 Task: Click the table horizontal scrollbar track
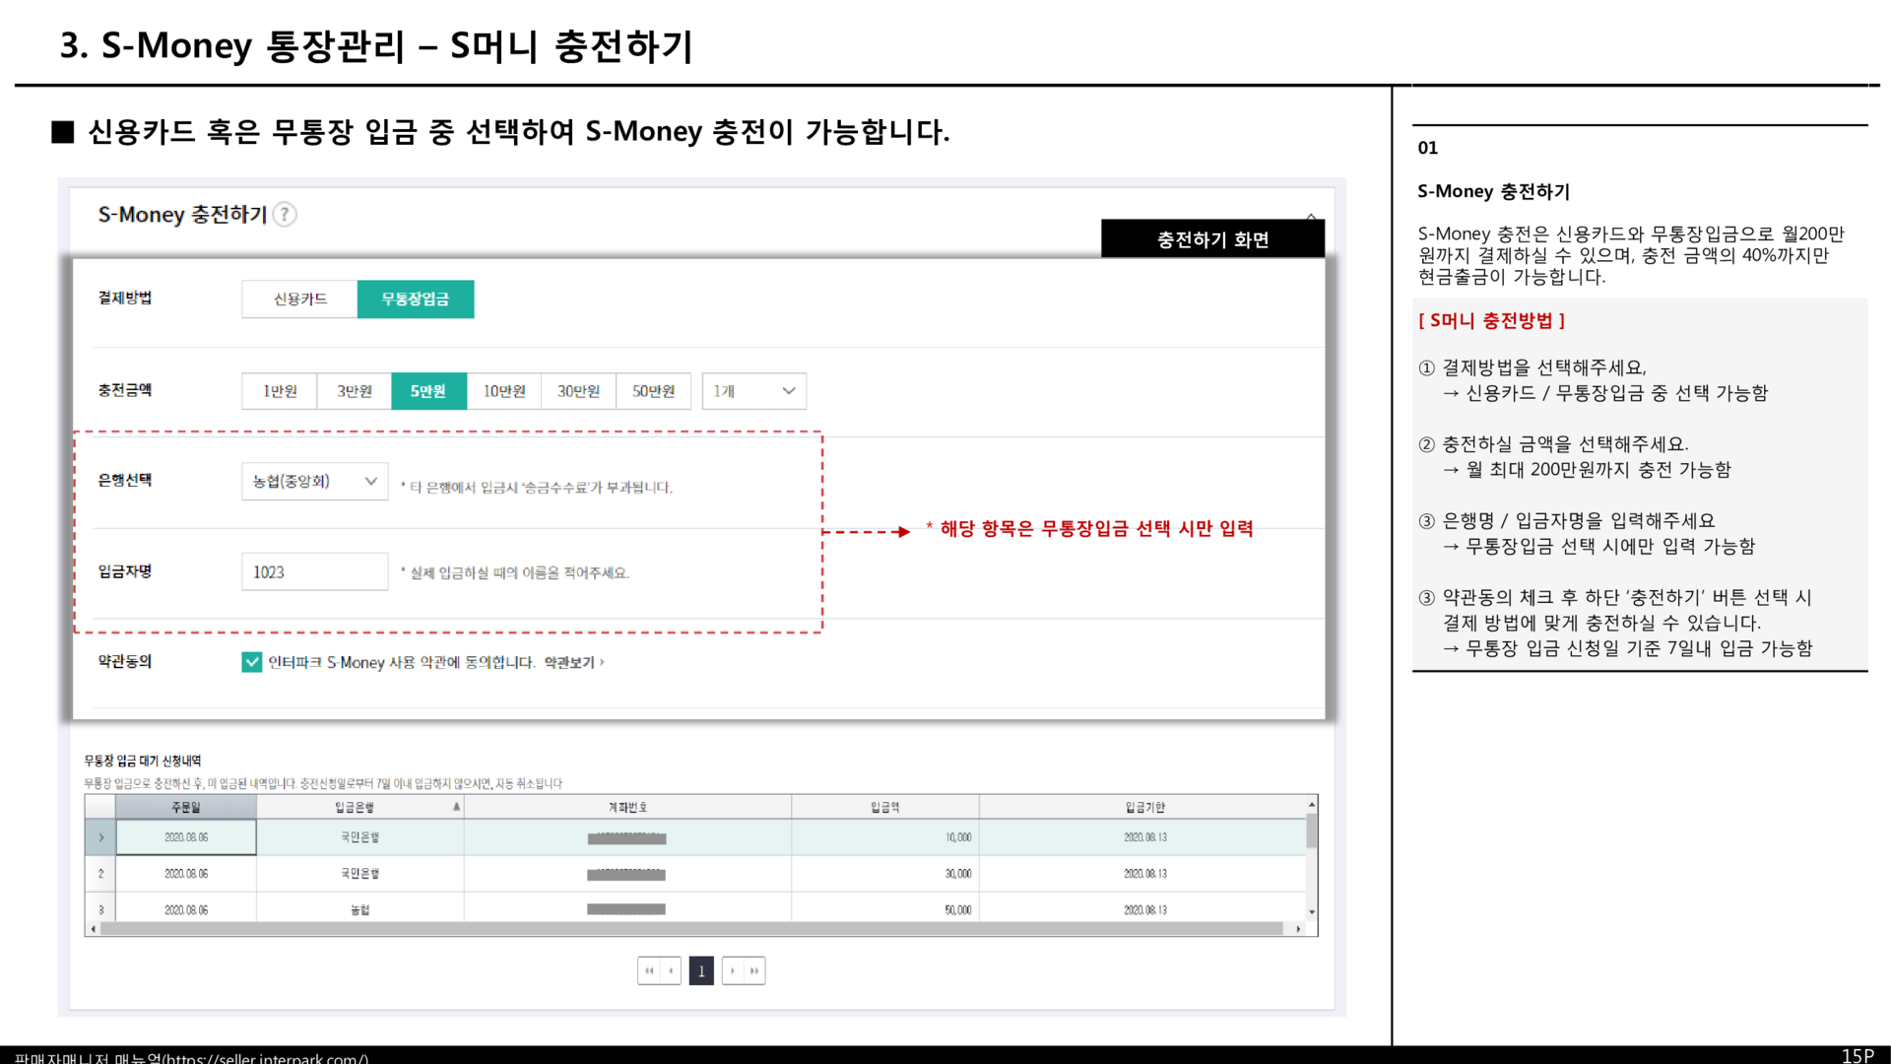click(691, 929)
